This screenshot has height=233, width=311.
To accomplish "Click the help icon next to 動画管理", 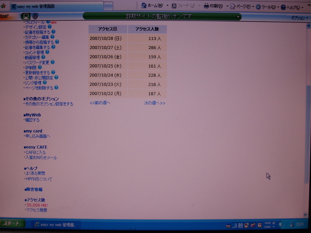I will 44,57.
